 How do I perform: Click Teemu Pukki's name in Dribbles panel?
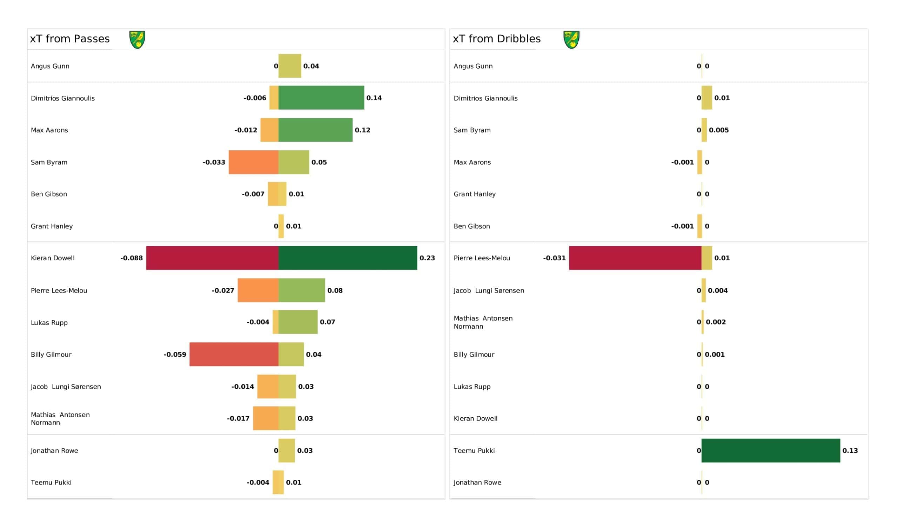tap(474, 451)
